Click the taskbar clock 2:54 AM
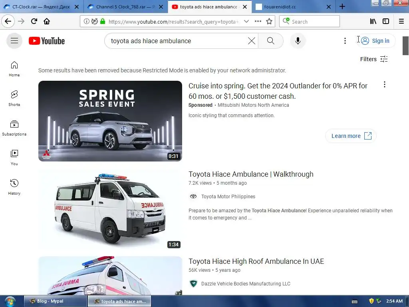 (394, 301)
